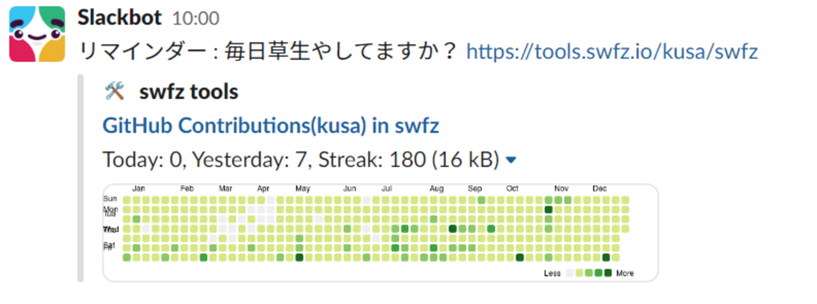Click the swfz tools attachment title
817x304 pixels.
pyautogui.click(x=188, y=92)
